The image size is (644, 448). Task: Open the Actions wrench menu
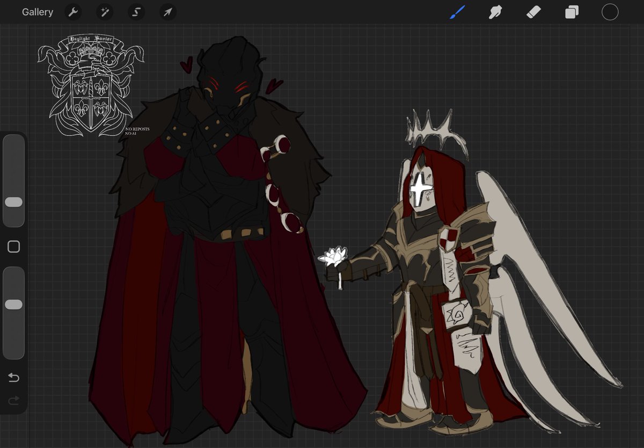click(73, 12)
